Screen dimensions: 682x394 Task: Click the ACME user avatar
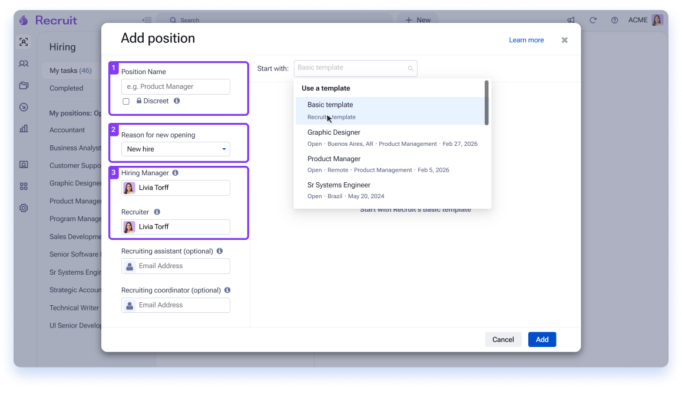tap(657, 20)
